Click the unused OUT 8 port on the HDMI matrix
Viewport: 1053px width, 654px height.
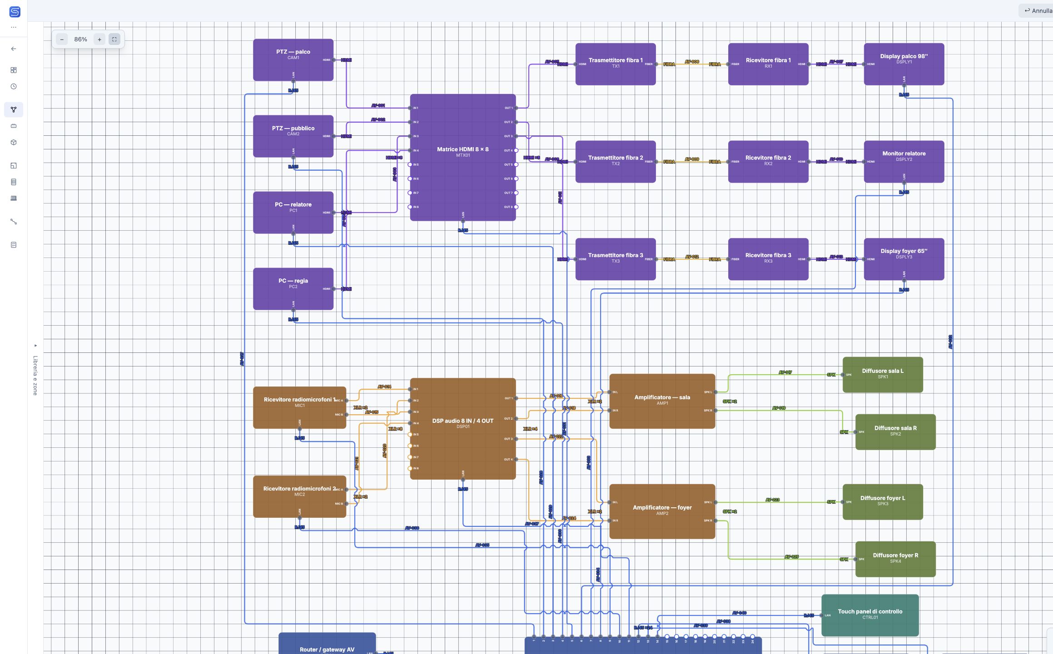(x=516, y=207)
